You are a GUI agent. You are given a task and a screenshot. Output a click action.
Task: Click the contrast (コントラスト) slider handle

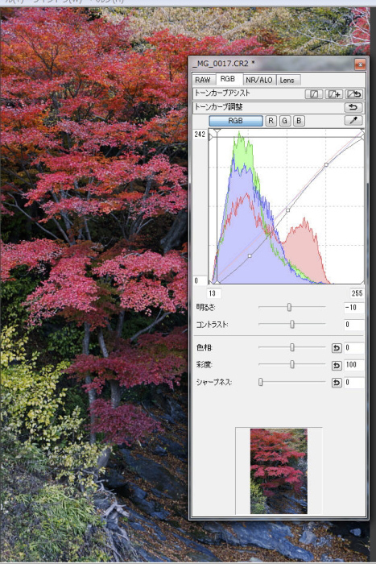point(292,325)
